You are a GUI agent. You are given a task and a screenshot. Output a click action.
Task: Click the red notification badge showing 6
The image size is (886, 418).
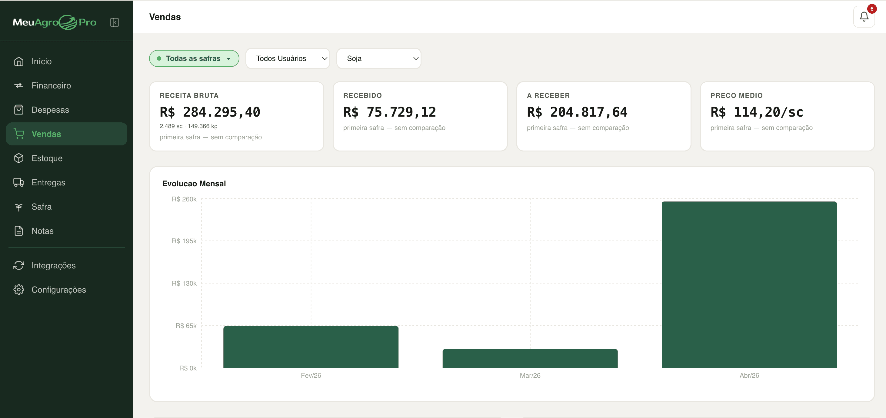click(872, 9)
